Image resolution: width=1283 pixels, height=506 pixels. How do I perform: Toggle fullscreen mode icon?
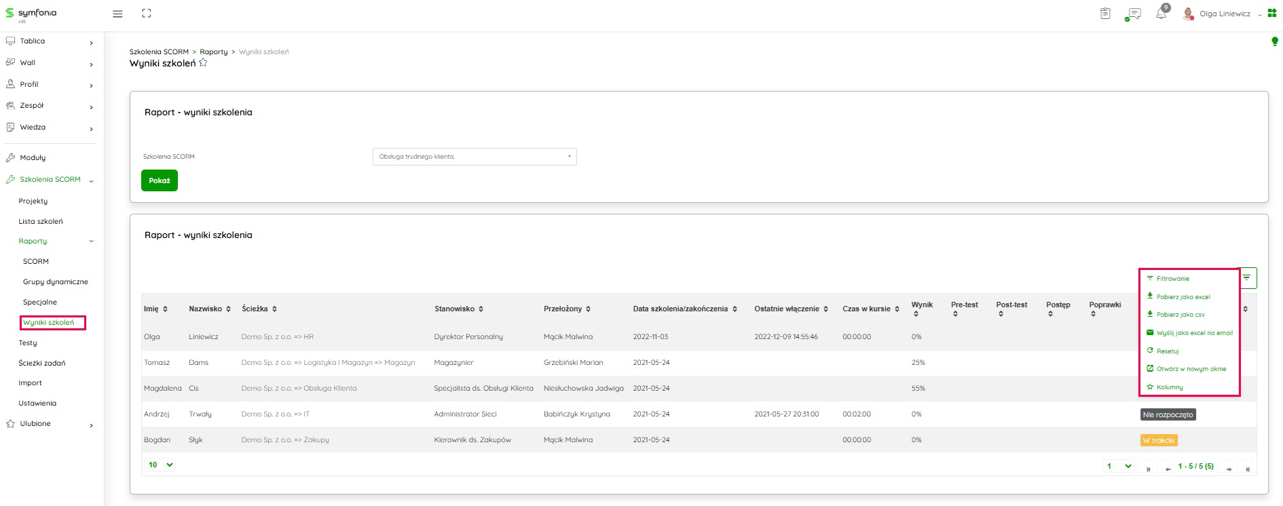click(x=146, y=14)
